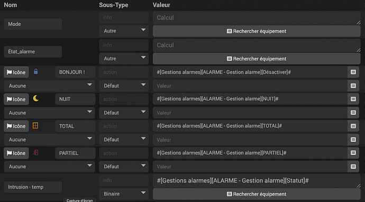The image size is (365, 202).
Task: Click the disabled action type field of NUIT
Action: pyautogui.click(x=124, y=99)
